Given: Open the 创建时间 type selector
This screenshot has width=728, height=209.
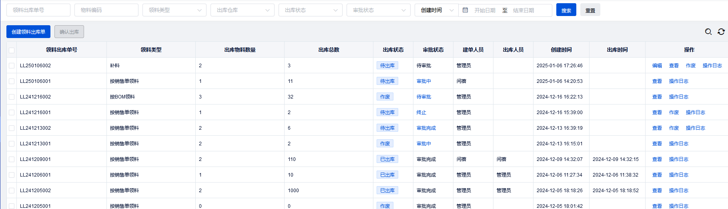Looking at the screenshot, I should tap(436, 10).
